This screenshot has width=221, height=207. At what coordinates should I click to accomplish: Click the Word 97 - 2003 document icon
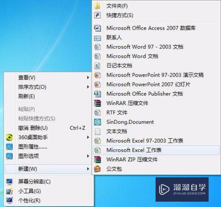tap(98, 47)
